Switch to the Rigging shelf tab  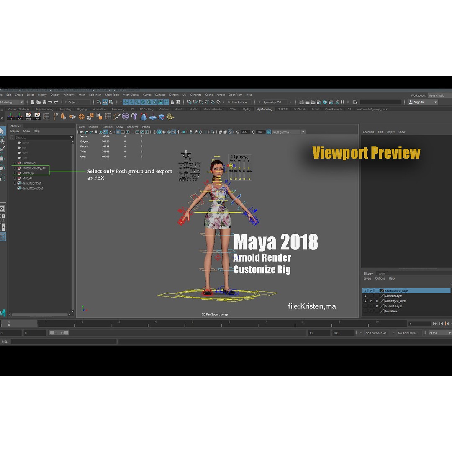[82, 110]
